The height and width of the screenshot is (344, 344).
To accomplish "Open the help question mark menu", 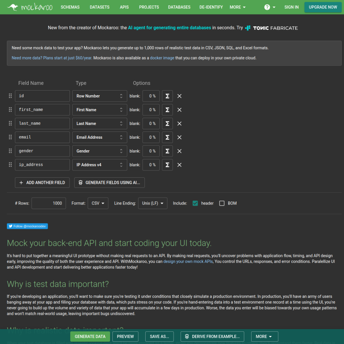I will 269,7.
